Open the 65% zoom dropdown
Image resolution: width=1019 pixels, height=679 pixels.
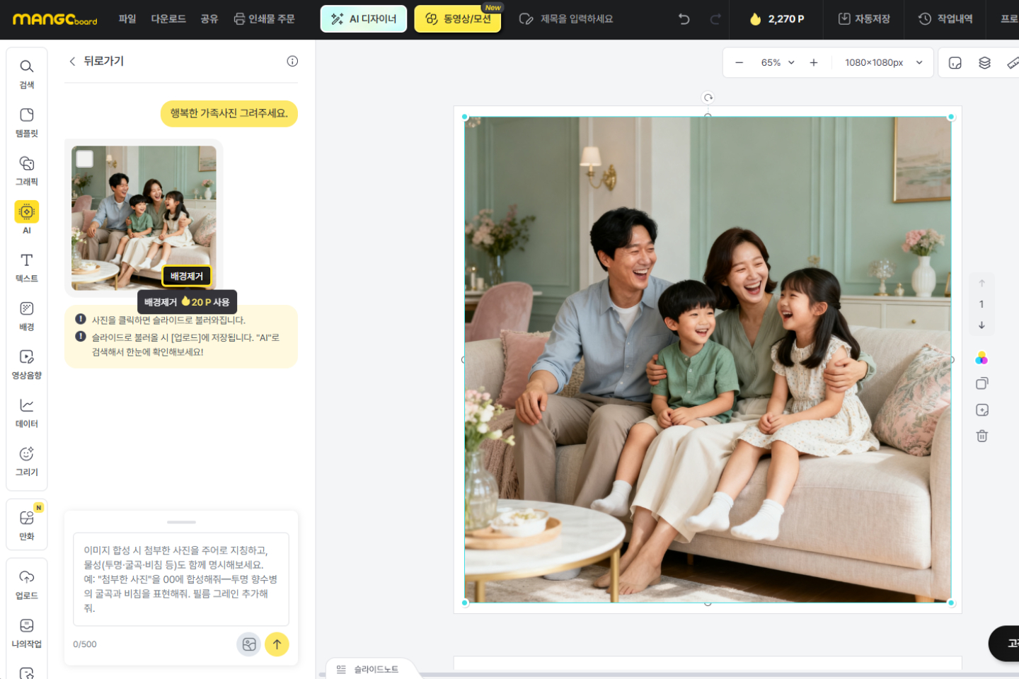tap(778, 63)
